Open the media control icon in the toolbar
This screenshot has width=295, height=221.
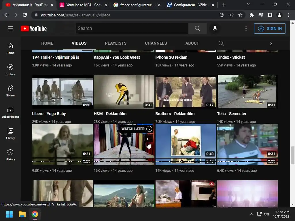pyautogui.click(x=261, y=15)
